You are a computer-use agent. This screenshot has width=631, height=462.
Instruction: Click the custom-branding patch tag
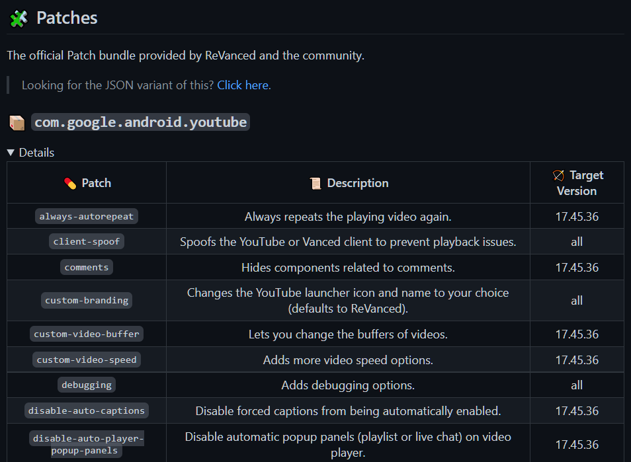[87, 300]
